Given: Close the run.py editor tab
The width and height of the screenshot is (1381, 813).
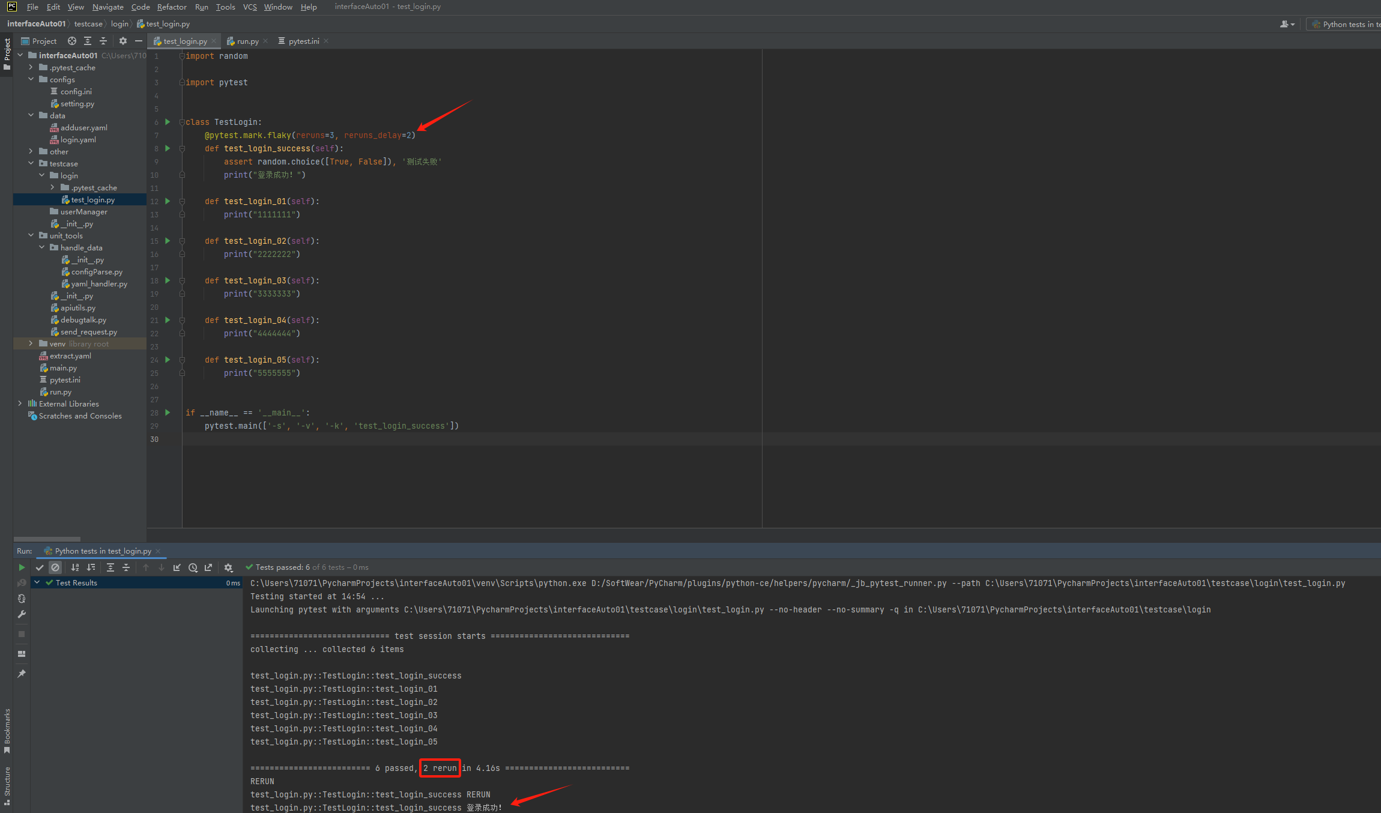Looking at the screenshot, I should tap(265, 41).
